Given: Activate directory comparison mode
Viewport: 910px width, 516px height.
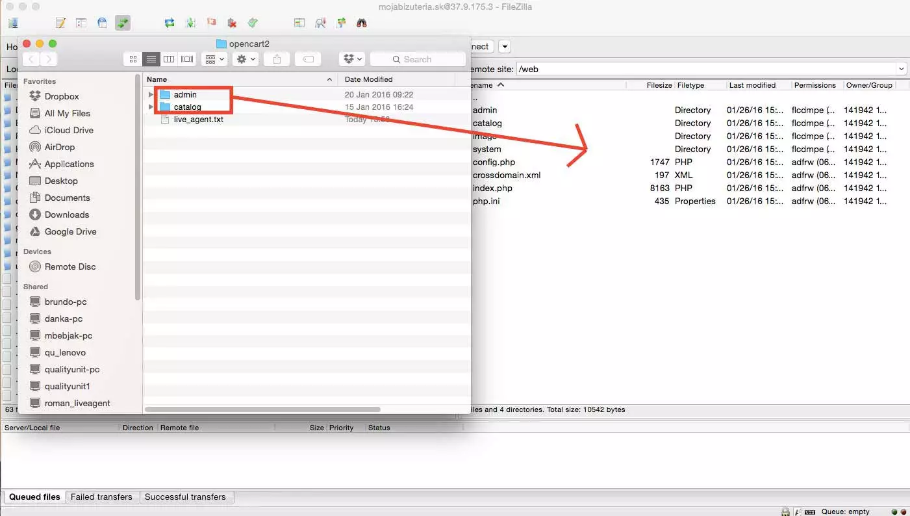Looking at the screenshot, I should (320, 22).
